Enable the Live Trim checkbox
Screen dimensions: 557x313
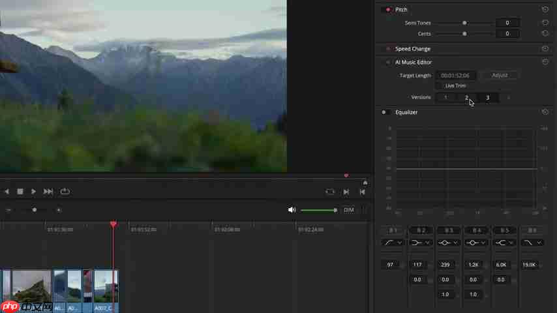[x=439, y=85]
